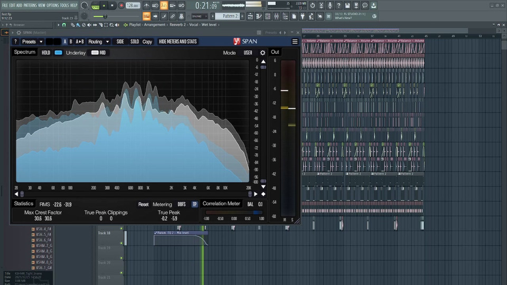Viewport: 507px width, 285px height.
Task: Reset statistics with Reset button
Action: pyautogui.click(x=143, y=204)
